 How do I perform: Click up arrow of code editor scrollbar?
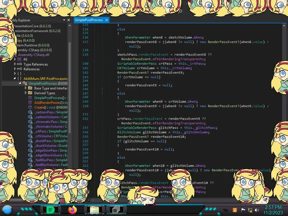click(284, 26)
